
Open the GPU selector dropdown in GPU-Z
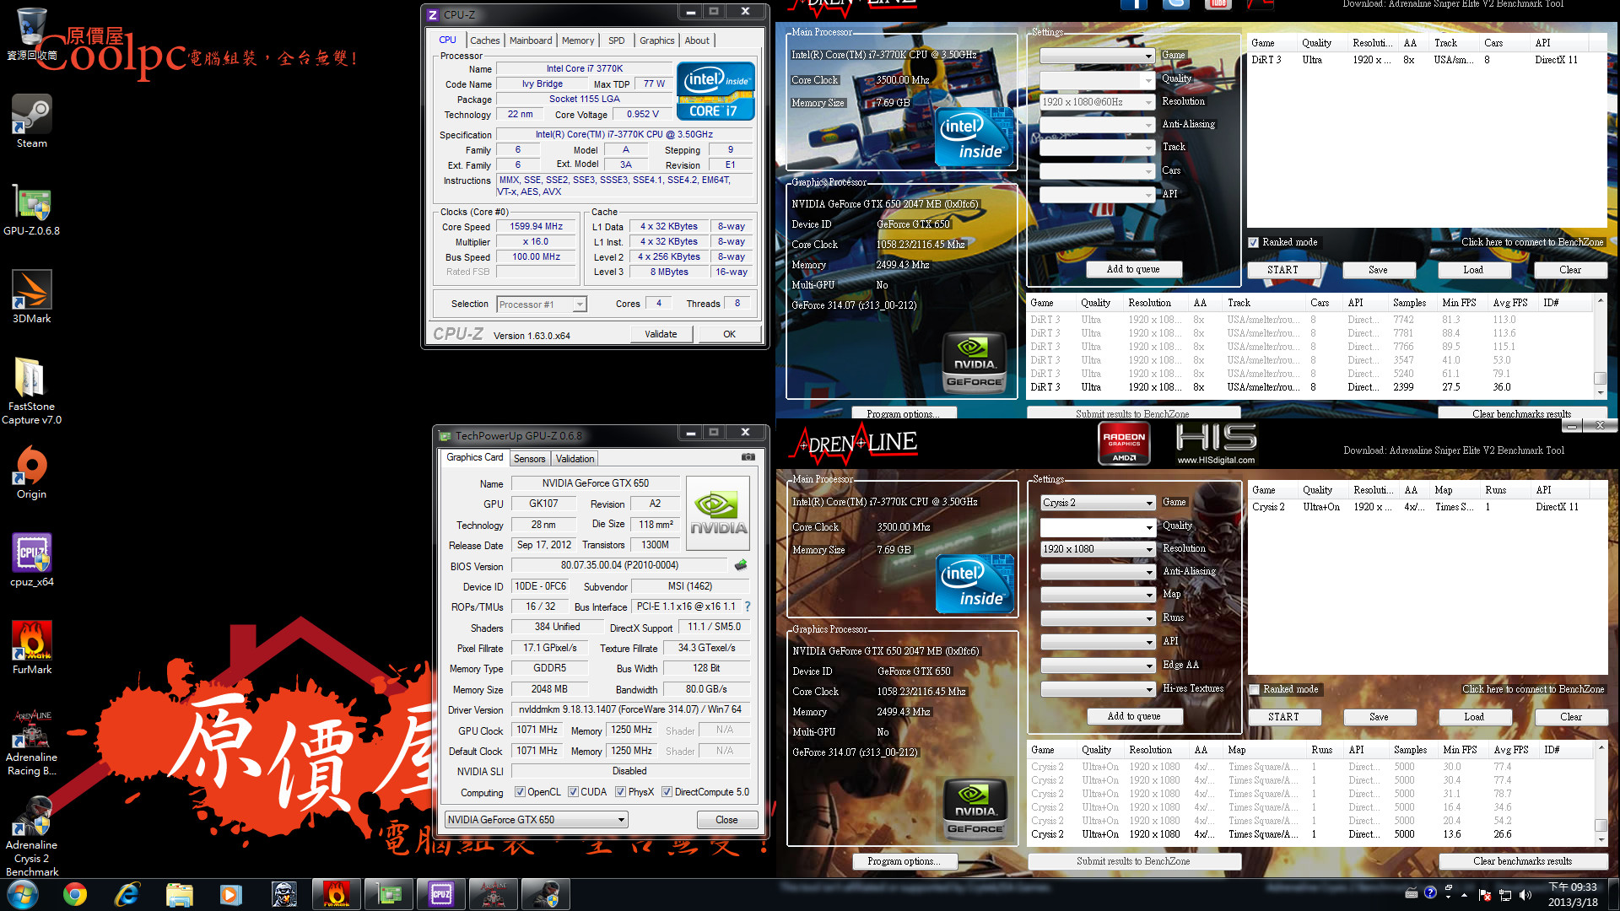click(537, 820)
